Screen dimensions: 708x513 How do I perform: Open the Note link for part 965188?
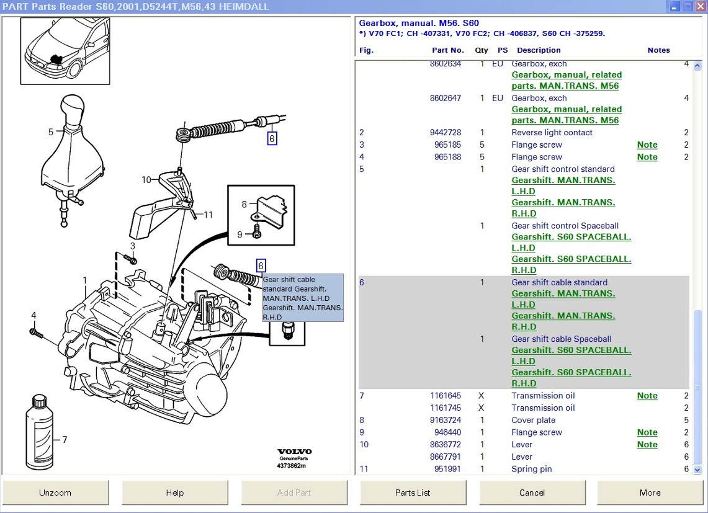click(647, 157)
